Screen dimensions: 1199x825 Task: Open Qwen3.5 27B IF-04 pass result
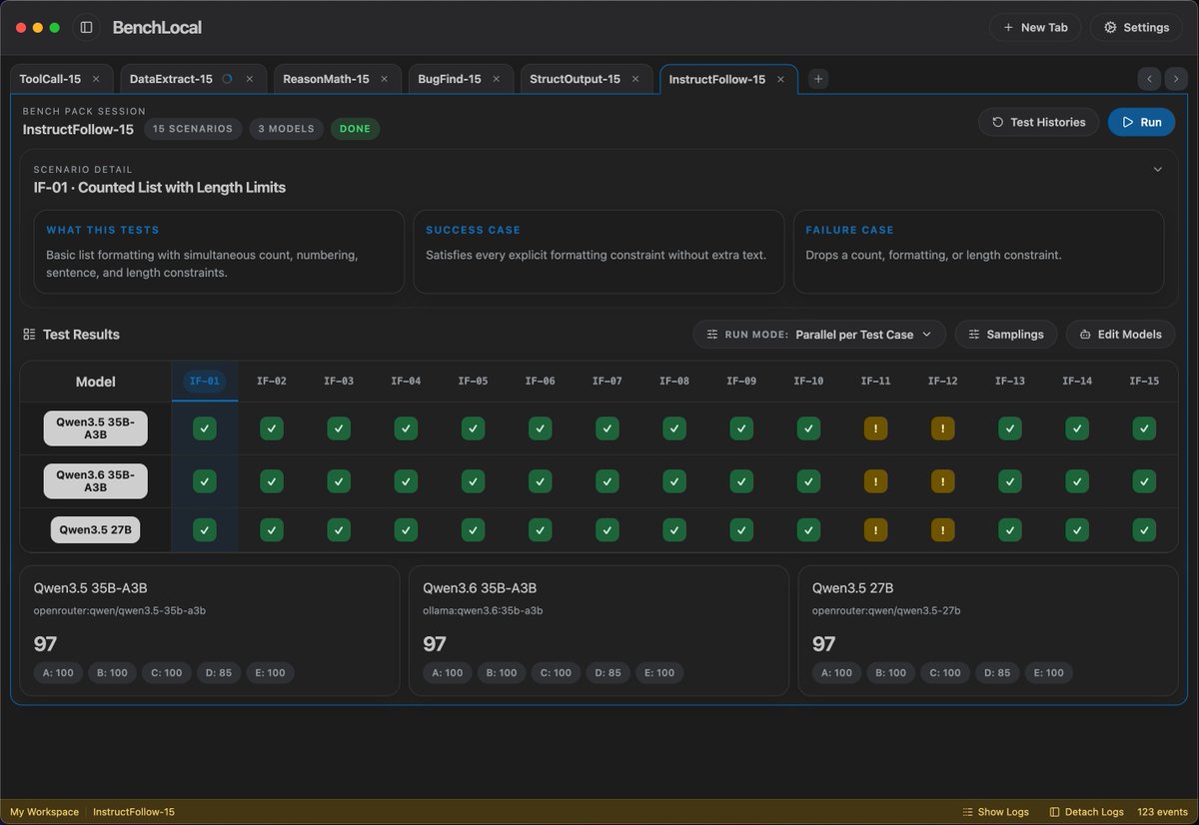point(406,530)
